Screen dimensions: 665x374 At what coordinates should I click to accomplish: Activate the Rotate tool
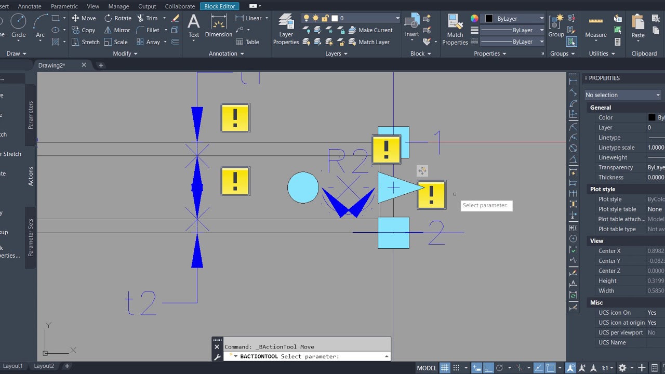click(x=118, y=18)
